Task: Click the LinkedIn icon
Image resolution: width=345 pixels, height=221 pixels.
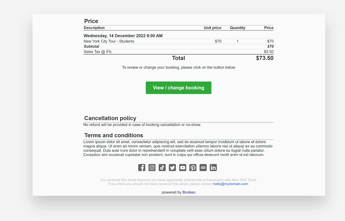Action: click(x=213, y=168)
